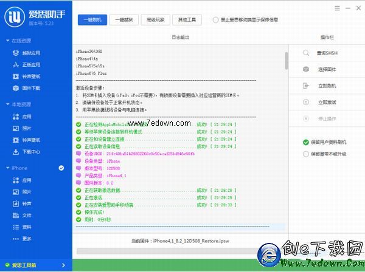Image resolution: width=365 pixels, height=272 pixels.
Task: Collapse the iPhone section
Action: click(x=8, y=168)
